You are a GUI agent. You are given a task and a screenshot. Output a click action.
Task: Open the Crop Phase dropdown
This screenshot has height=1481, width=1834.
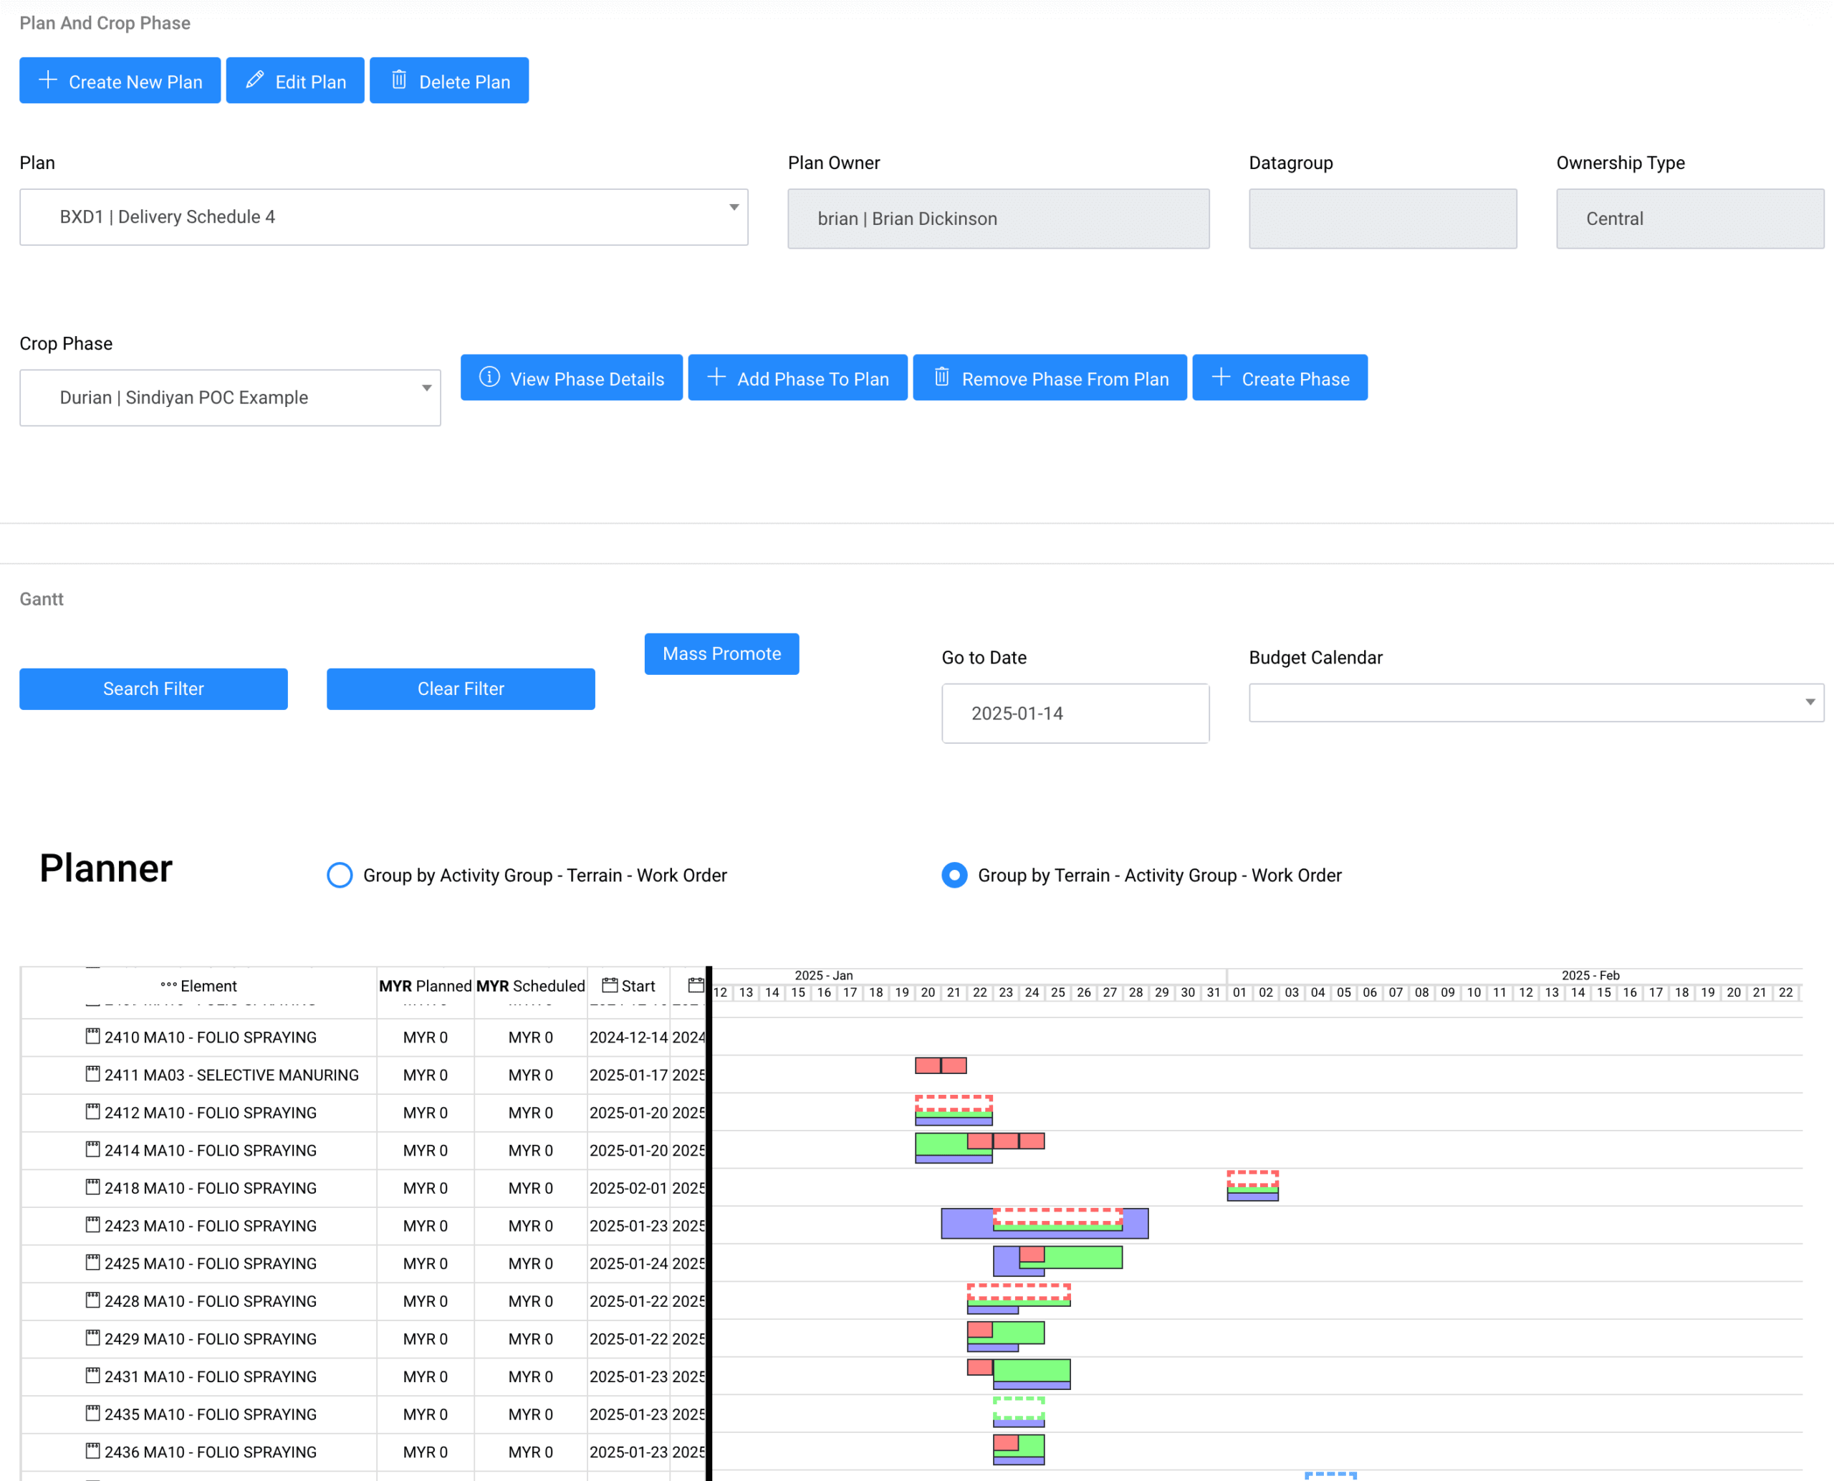click(x=230, y=398)
